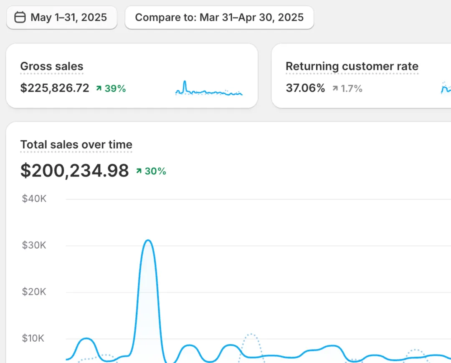Screen dimensions: 451x363
Task: Click the 1.7% returning rate change arrow
Action: tap(335, 88)
